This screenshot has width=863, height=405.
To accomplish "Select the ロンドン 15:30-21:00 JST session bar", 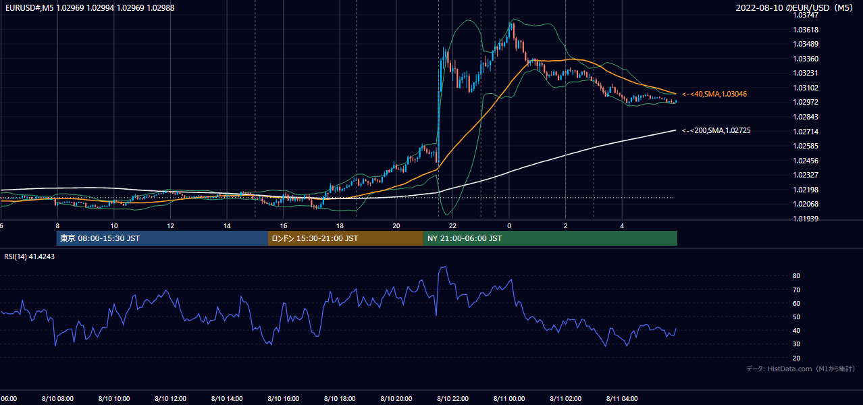I will pyautogui.click(x=346, y=238).
